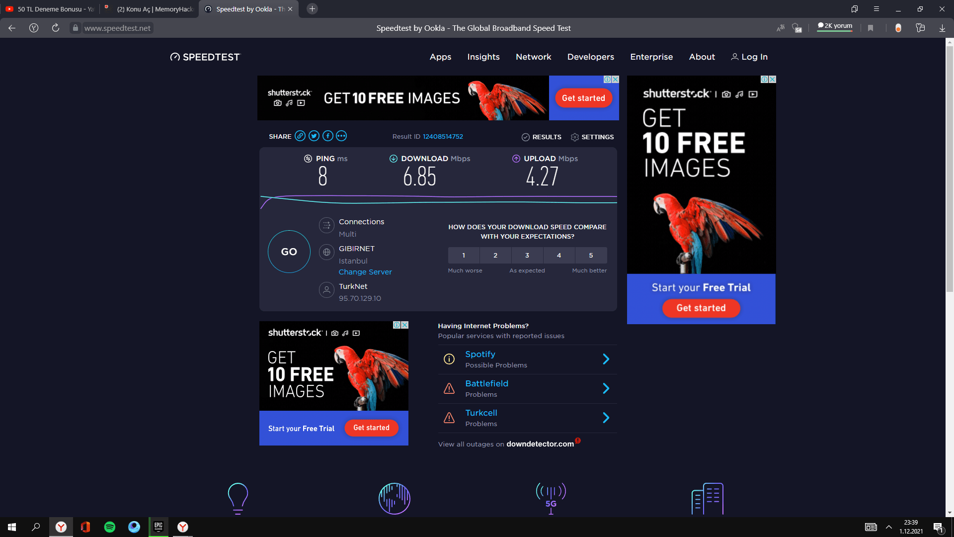Expand Turkcell problems row

[x=606, y=418]
